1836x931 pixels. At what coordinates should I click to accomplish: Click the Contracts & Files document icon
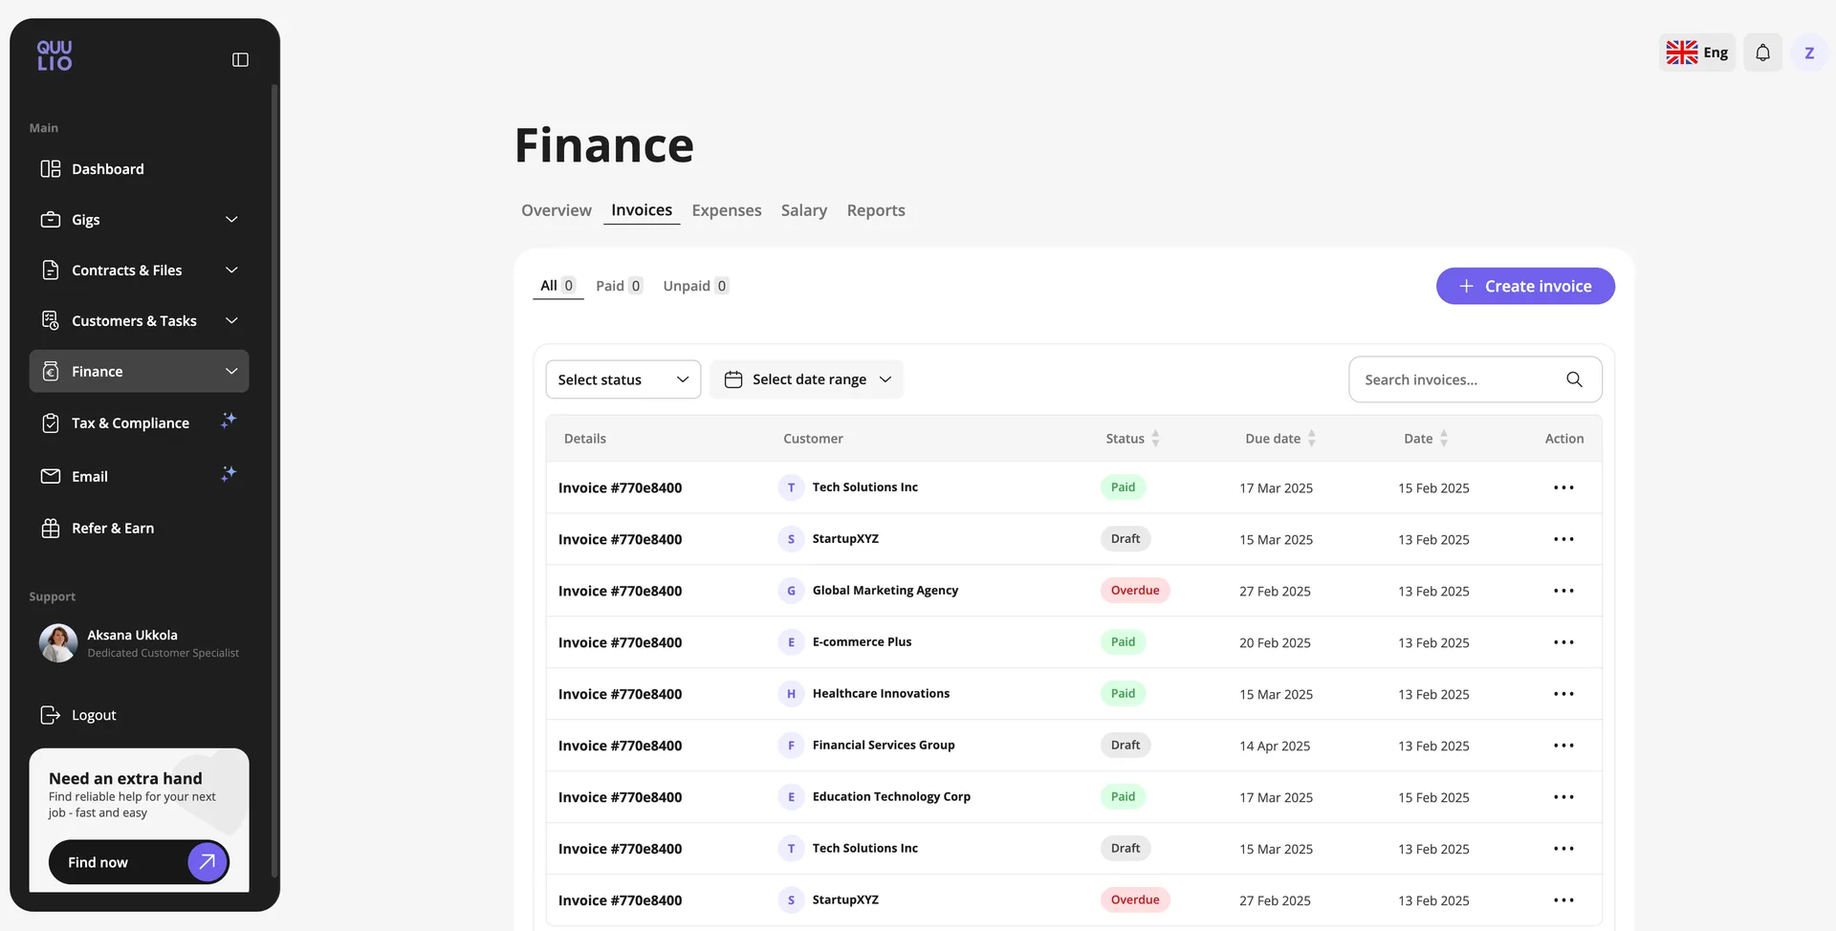[51, 271]
